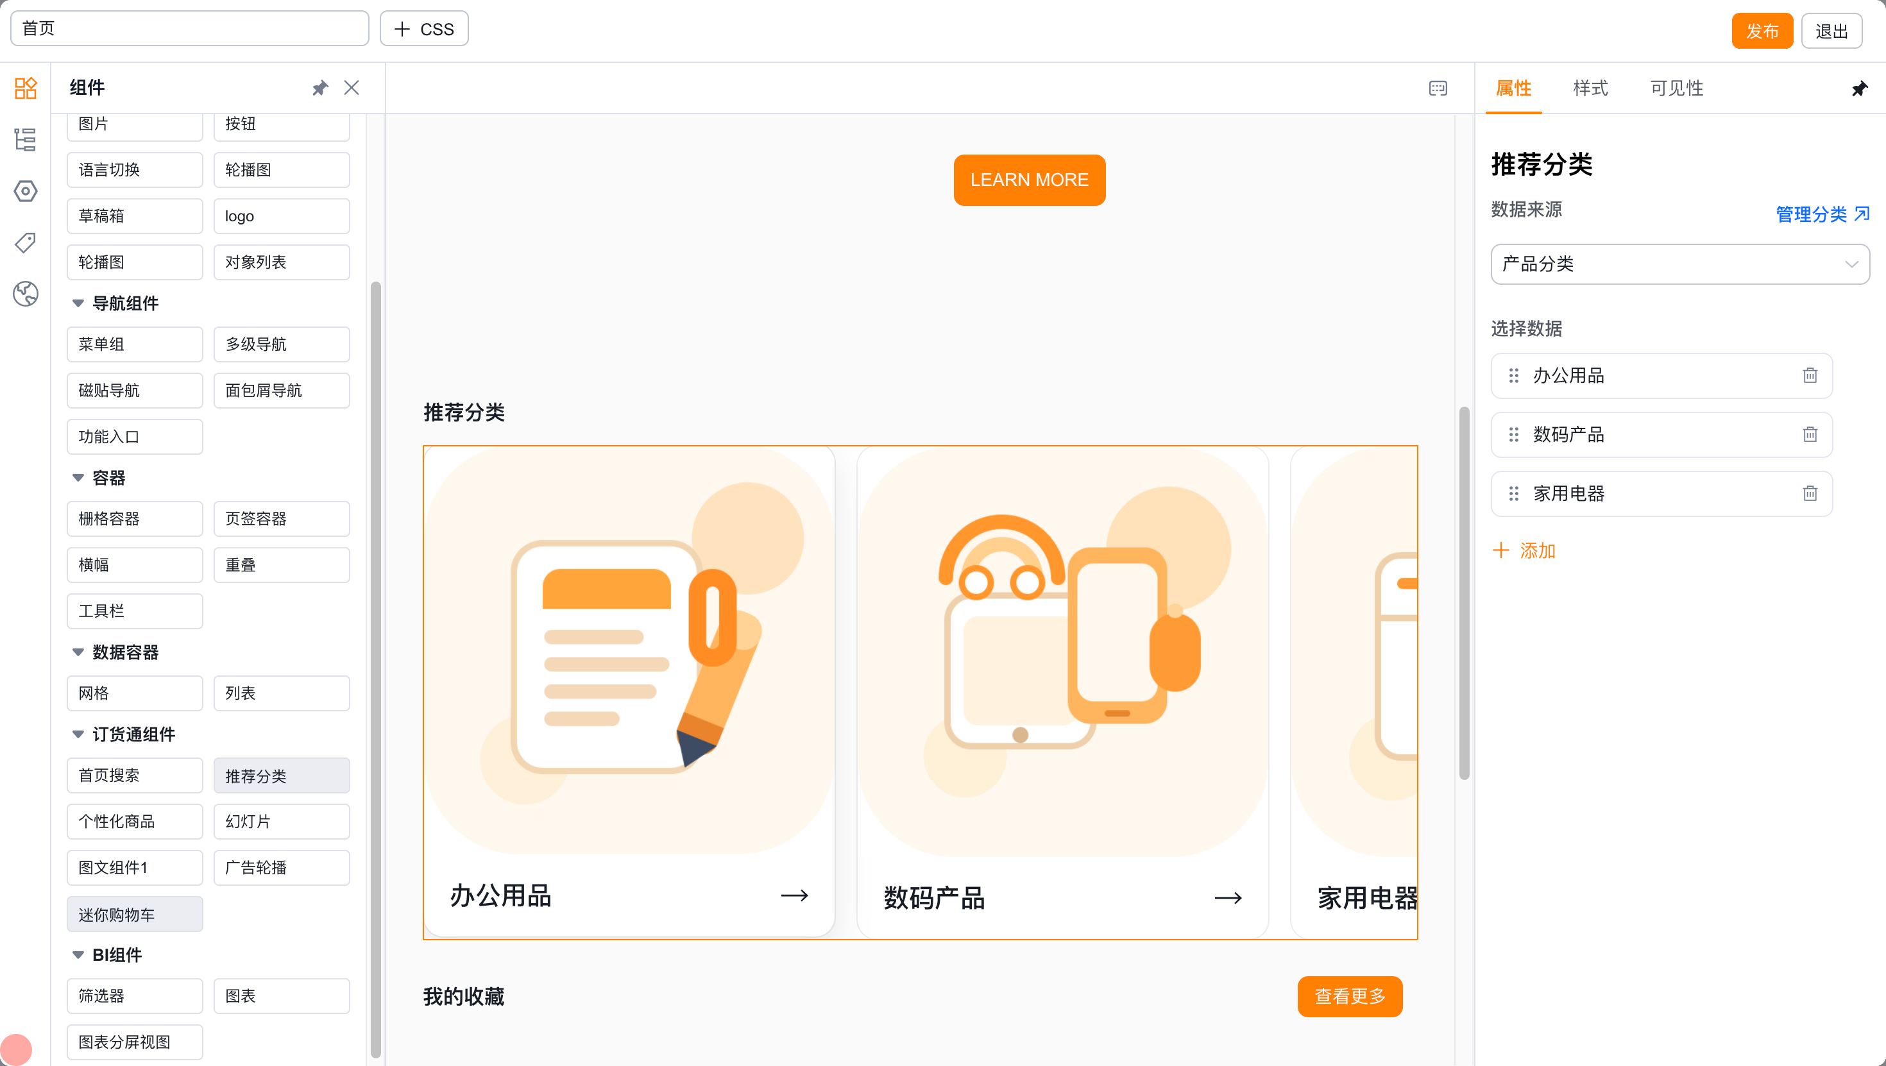The height and width of the screenshot is (1066, 1886).
Task: Click the 发布 button
Action: [1762, 31]
